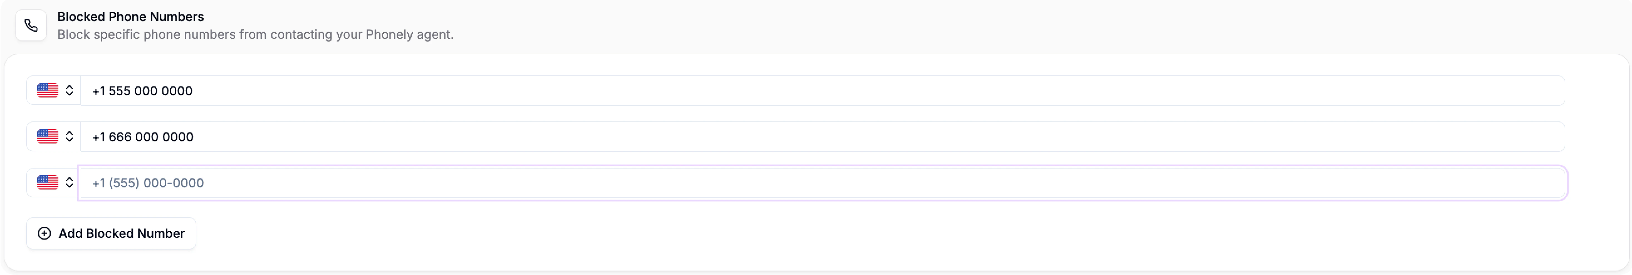This screenshot has width=1632, height=275.
Task: Select the flag icon next to the empty input
Action: tap(47, 183)
